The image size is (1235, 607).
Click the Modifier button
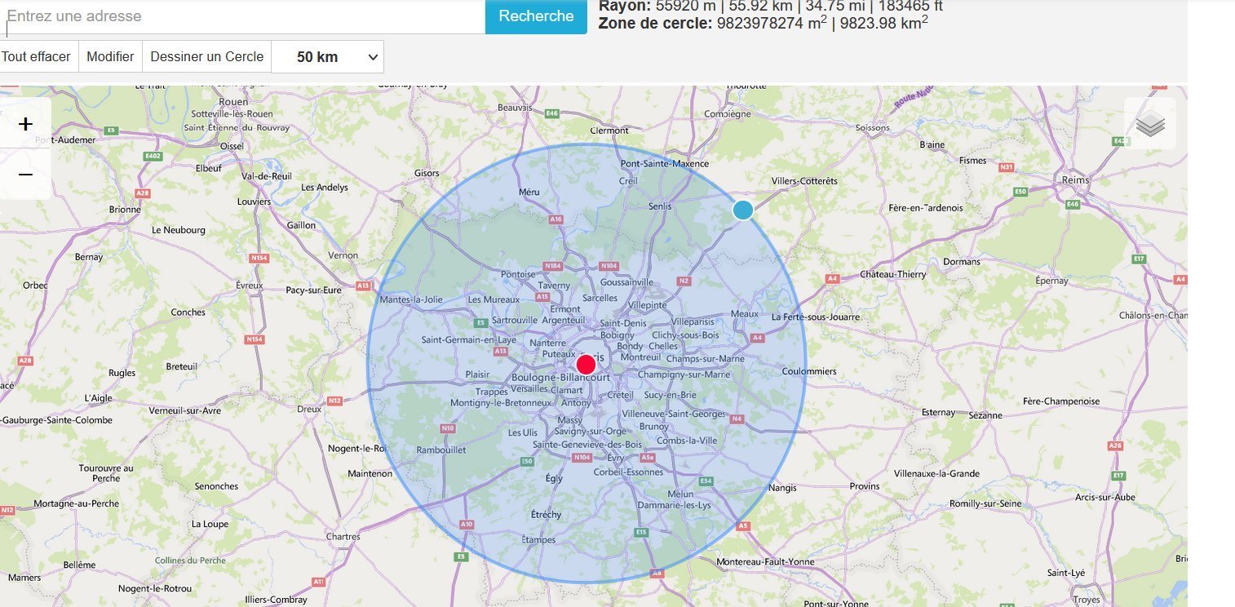tap(110, 57)
